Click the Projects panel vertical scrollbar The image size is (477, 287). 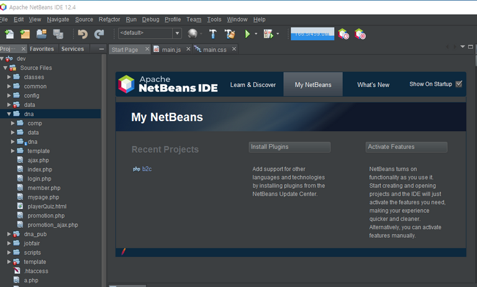tap(104, 170)
